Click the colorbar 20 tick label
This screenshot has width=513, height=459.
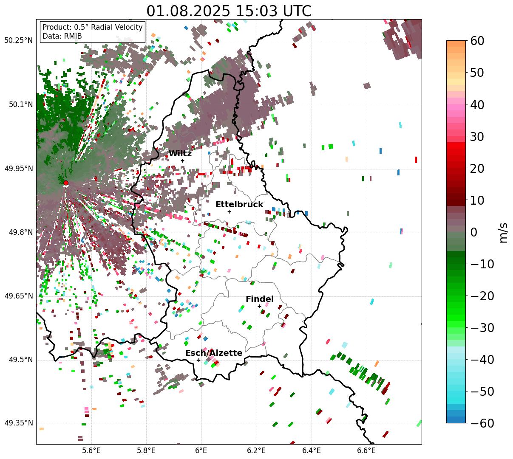point(477,169)
